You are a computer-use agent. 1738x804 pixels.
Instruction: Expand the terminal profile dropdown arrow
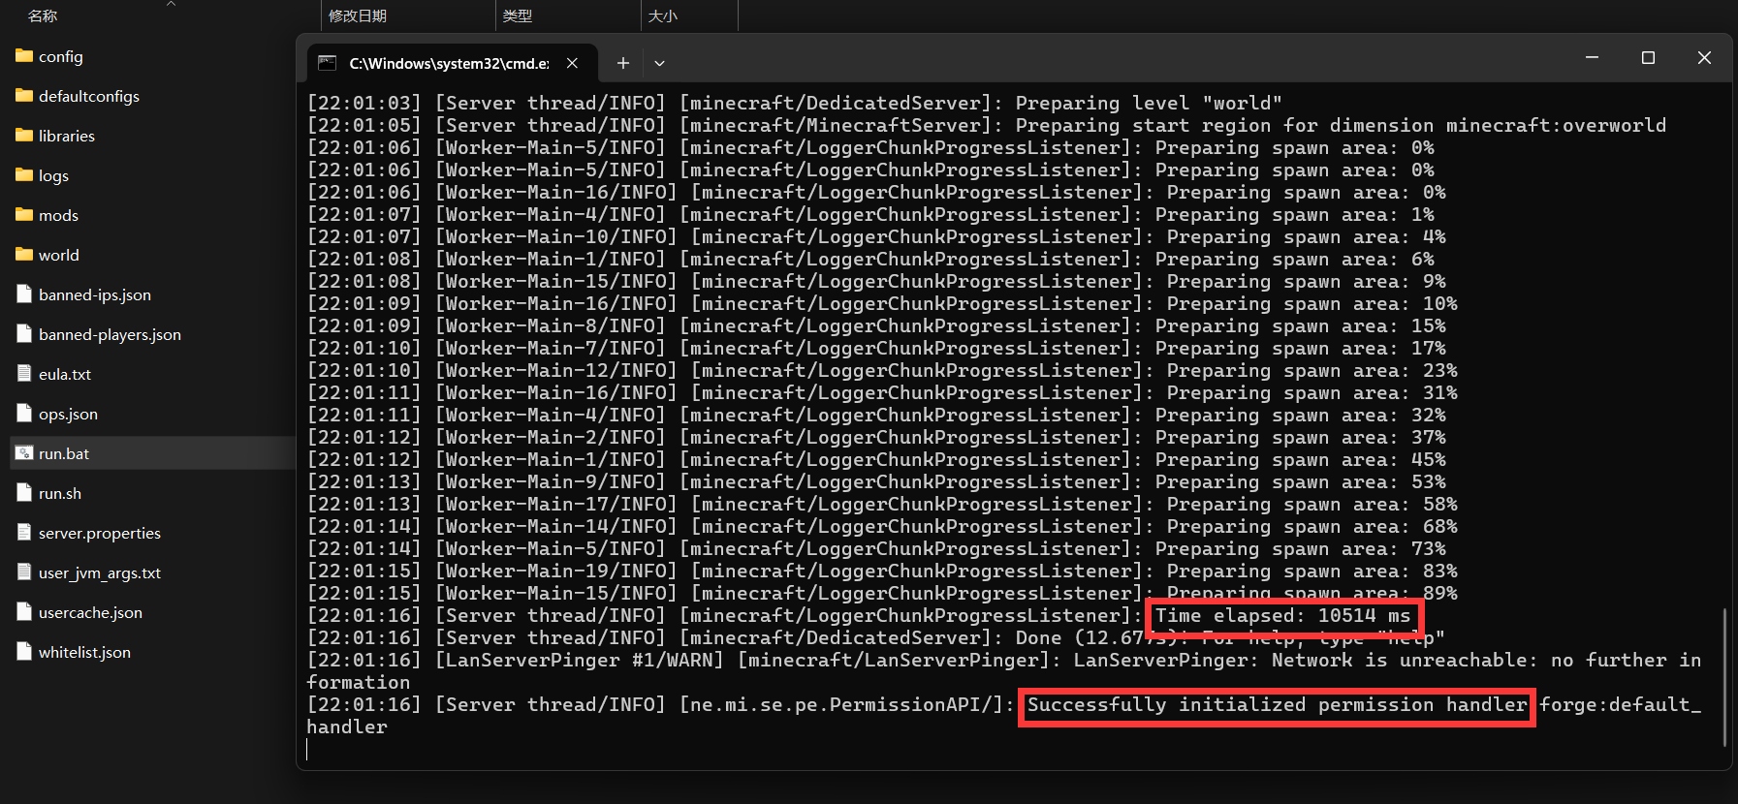pyautogui.click(x=659, y=63)
